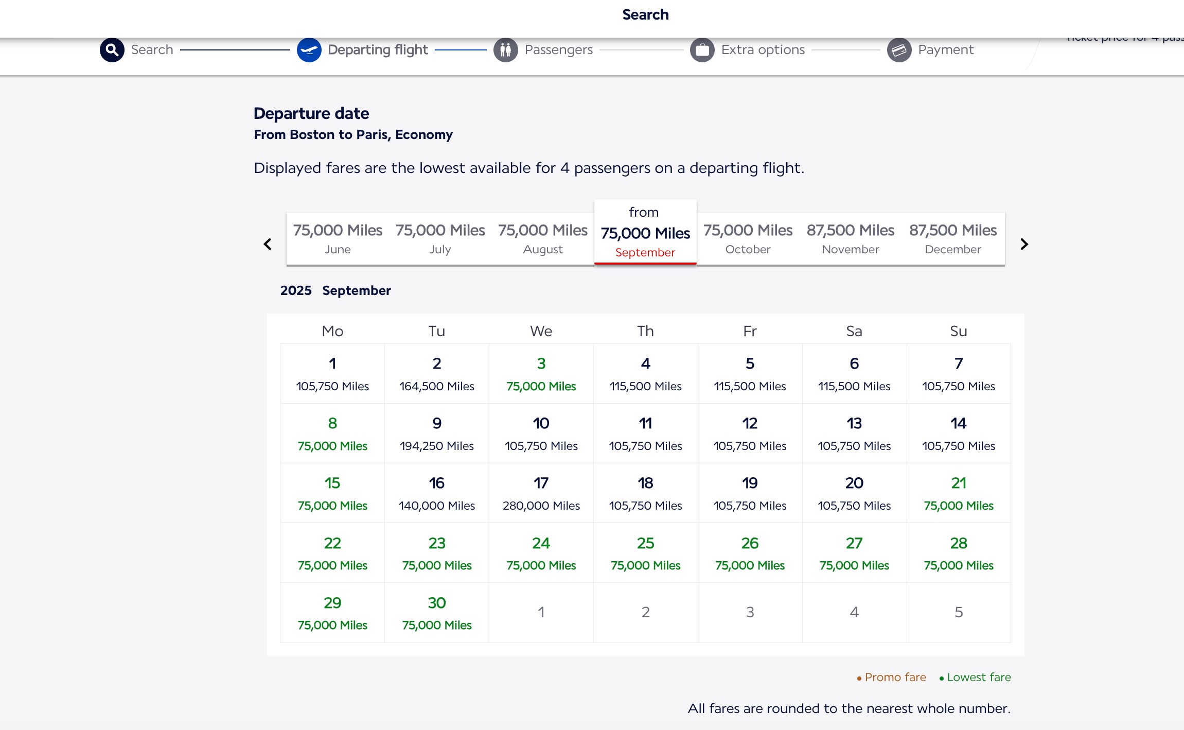This screenshot has width=1184, height=730.
Task: Click the Payment card step icon
Action: 899,50
